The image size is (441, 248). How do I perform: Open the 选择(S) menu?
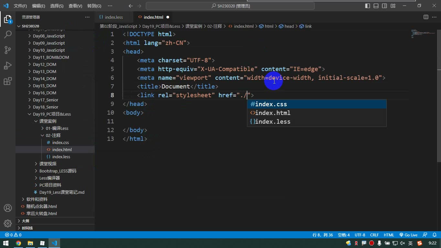57,6
